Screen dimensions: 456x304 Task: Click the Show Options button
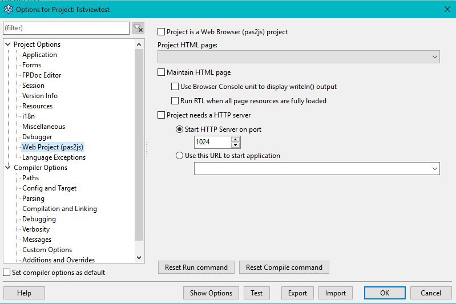point(211,293)
